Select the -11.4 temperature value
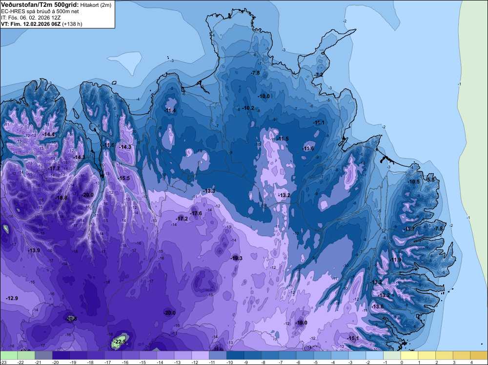Viewport: 488px width, 365px height. point(170,110)
